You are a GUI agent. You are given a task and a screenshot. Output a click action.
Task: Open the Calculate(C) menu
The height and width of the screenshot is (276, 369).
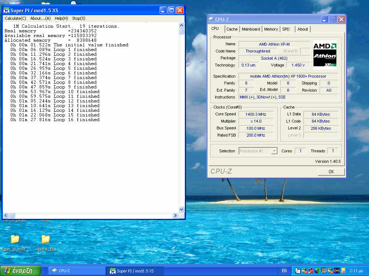(15, 18)
